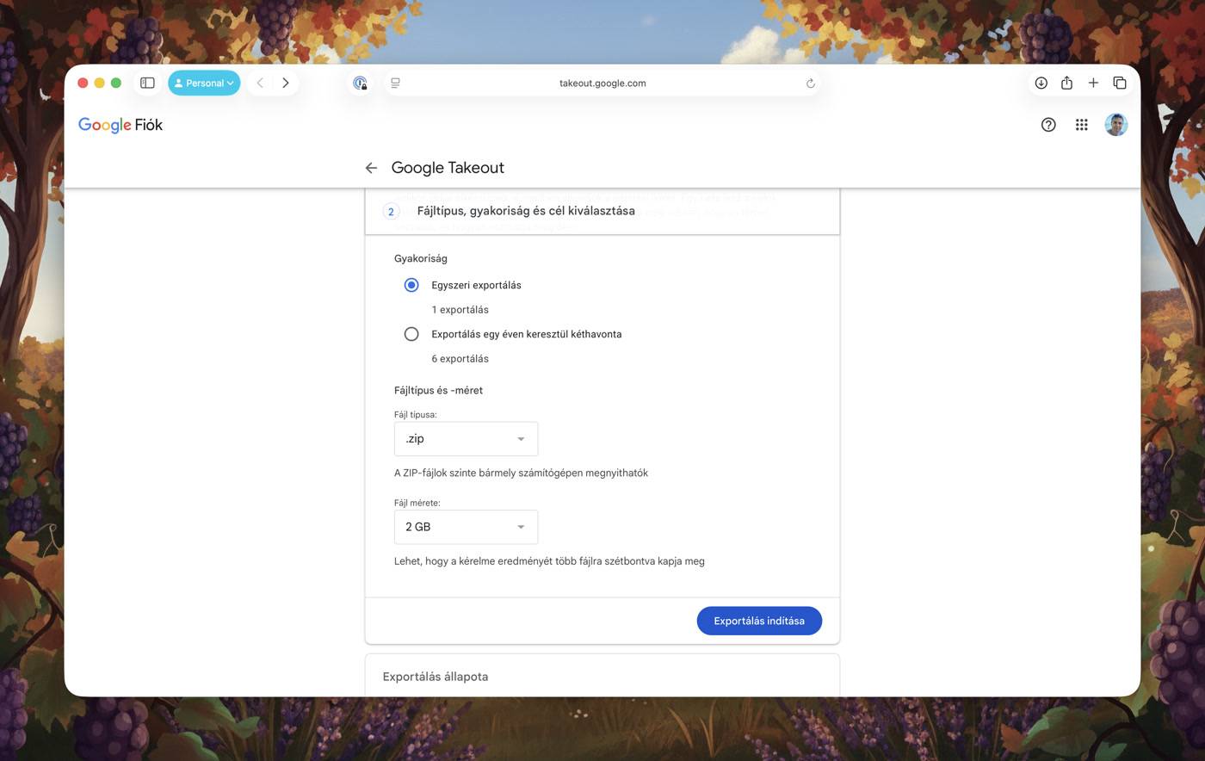Select the Egyszeri exportálás radio option
1205x761 pixels.
click(411, 285)
